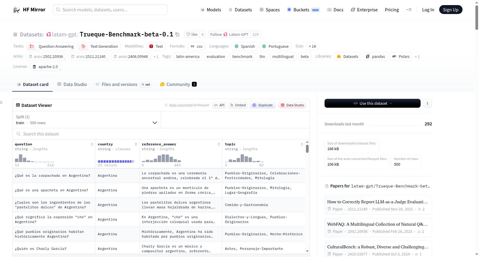
Task: Select the Text modality tag
Action: 156,46
